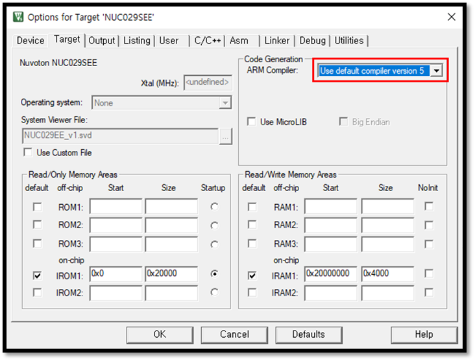This screenshot has width=475, height=361.
Task: Edit the IRAM1 Start value 0x20000000
Action: [331, 274]
